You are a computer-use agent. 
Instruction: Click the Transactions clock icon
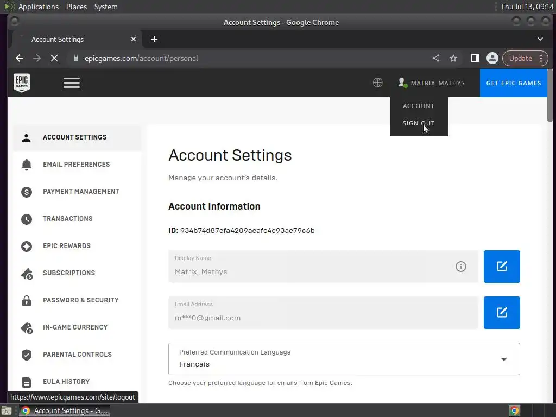[26, 219]
